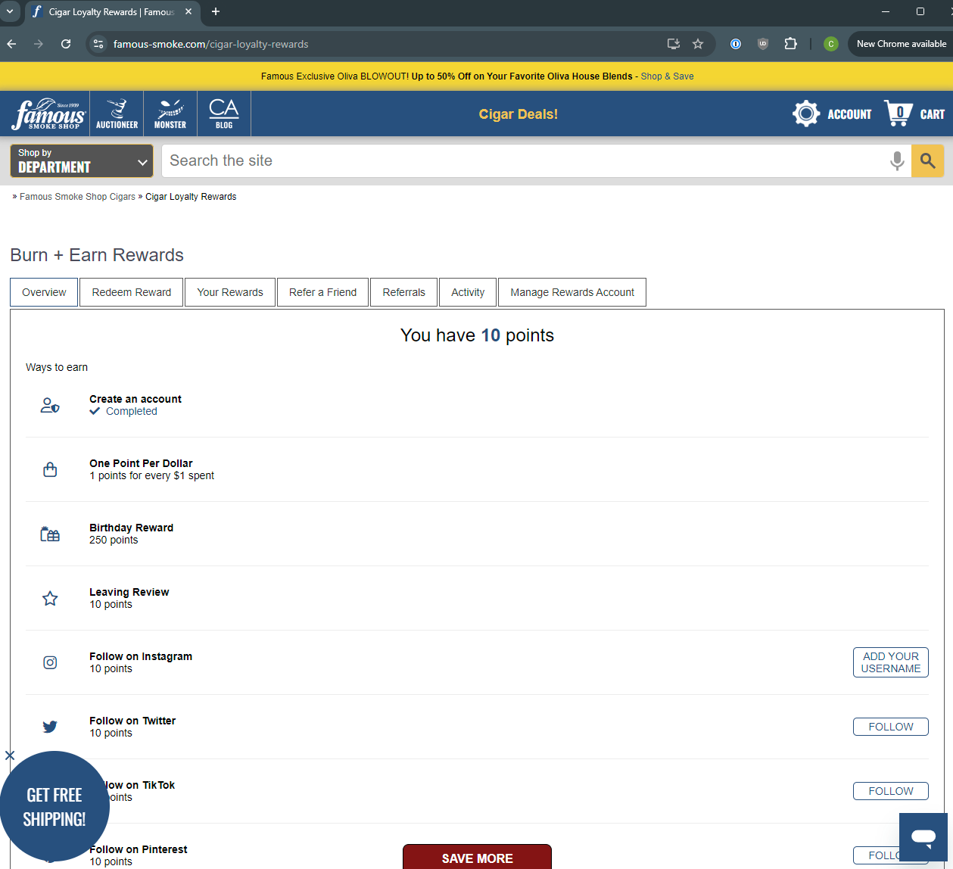The height and width of the screenshot is (869, 953).
Task: Click the One Point Per Dollar title
Action: pyautogui.click(x=141, y=463)
